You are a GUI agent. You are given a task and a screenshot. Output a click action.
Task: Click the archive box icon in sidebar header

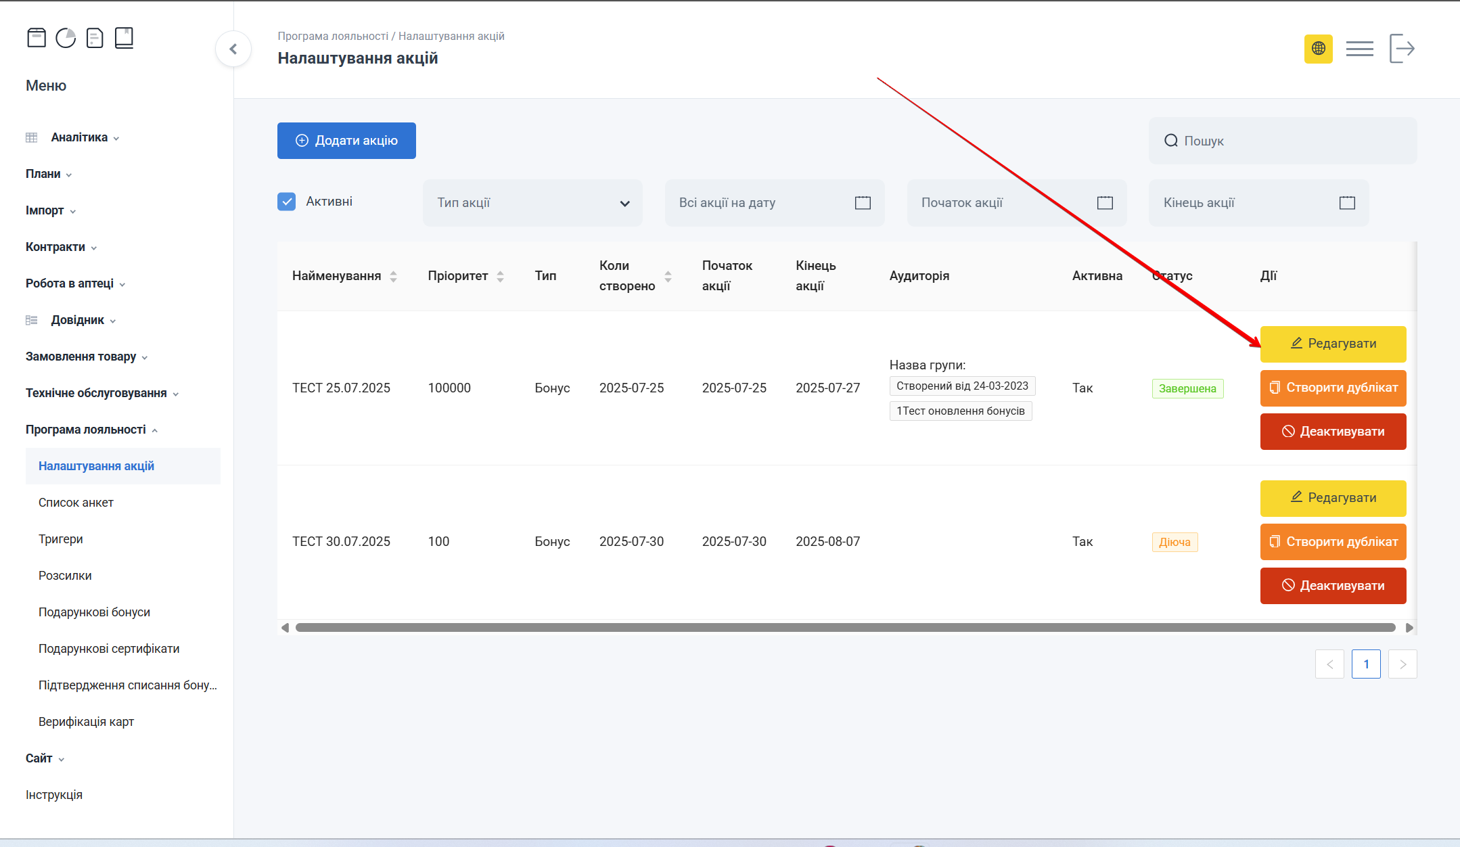pos(37,38)
